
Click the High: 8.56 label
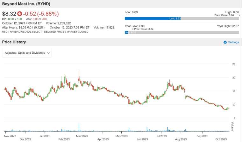232,12
